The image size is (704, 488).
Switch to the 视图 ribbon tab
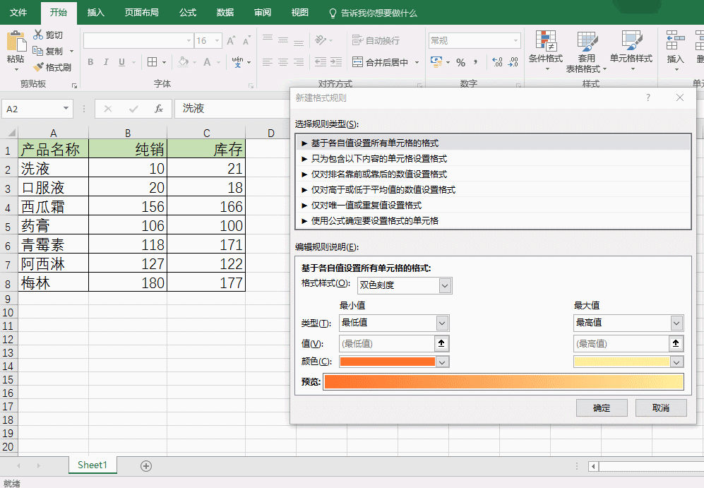tap(299, 13)
